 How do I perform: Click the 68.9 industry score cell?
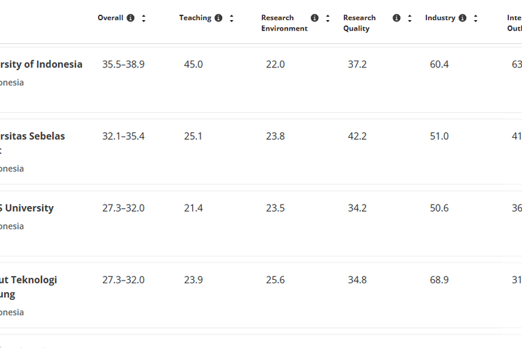[439, 280]
